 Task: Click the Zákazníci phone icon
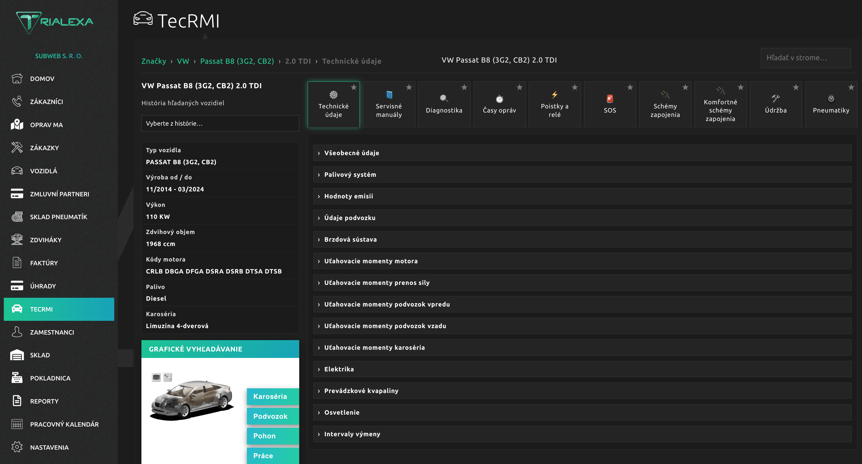(17, 102)
